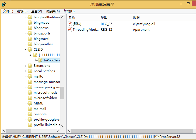Minimize the Registry Editor window
Image resolution: width=196 pixels, height=140 pixels.
click(181, 4)
